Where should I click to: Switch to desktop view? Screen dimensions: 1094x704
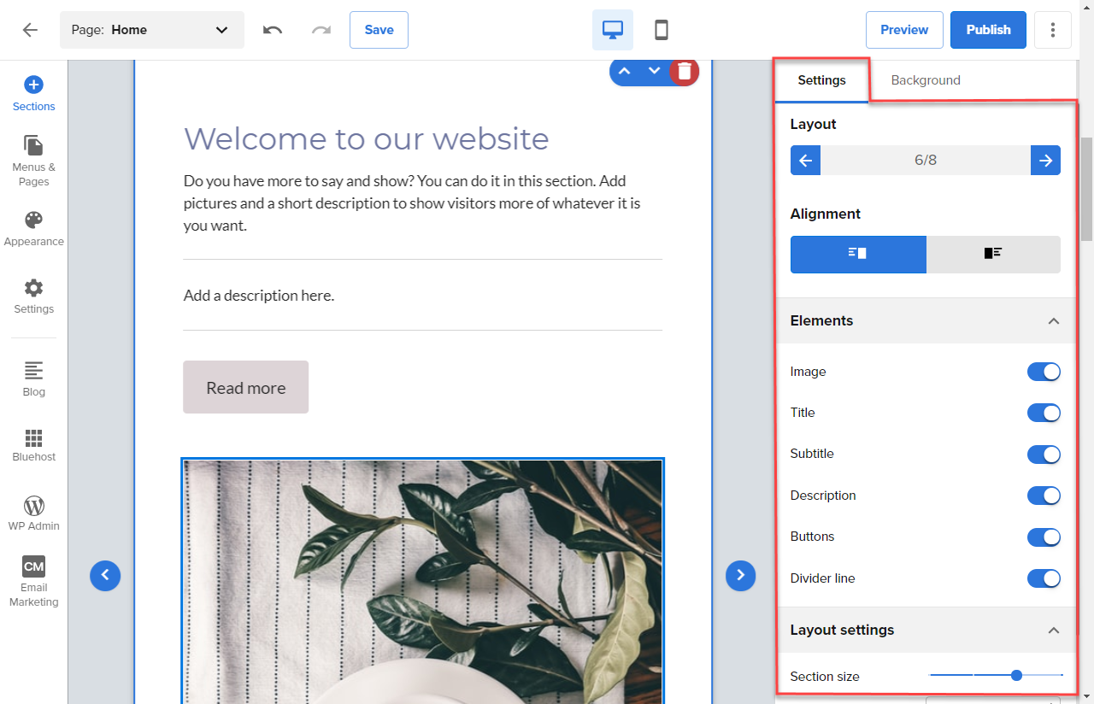coord(613,30)
